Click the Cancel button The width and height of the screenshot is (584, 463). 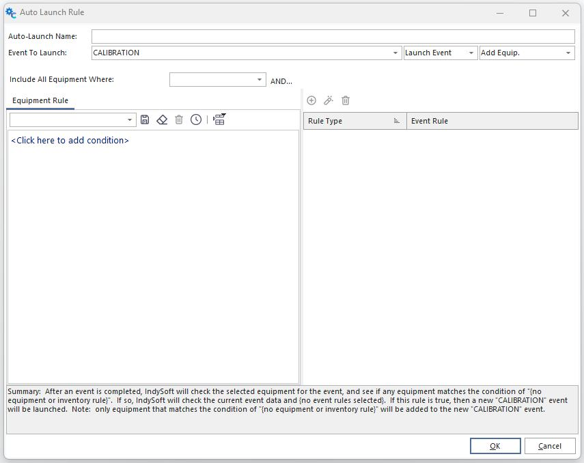550,446
